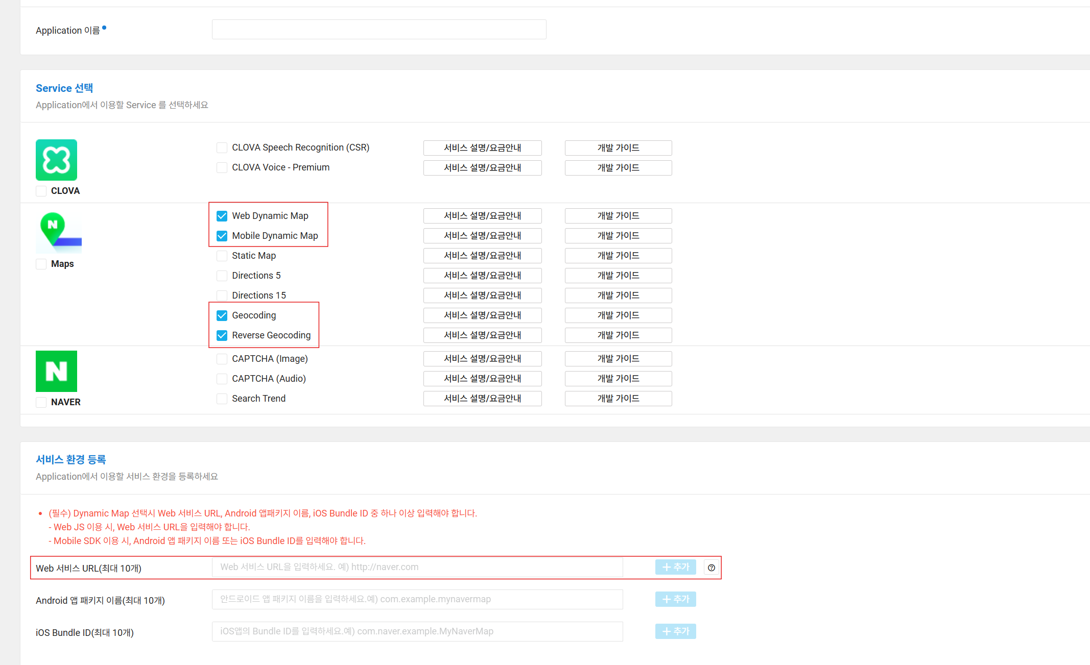Click the CLOVA green logo icon

click(56, 160)
